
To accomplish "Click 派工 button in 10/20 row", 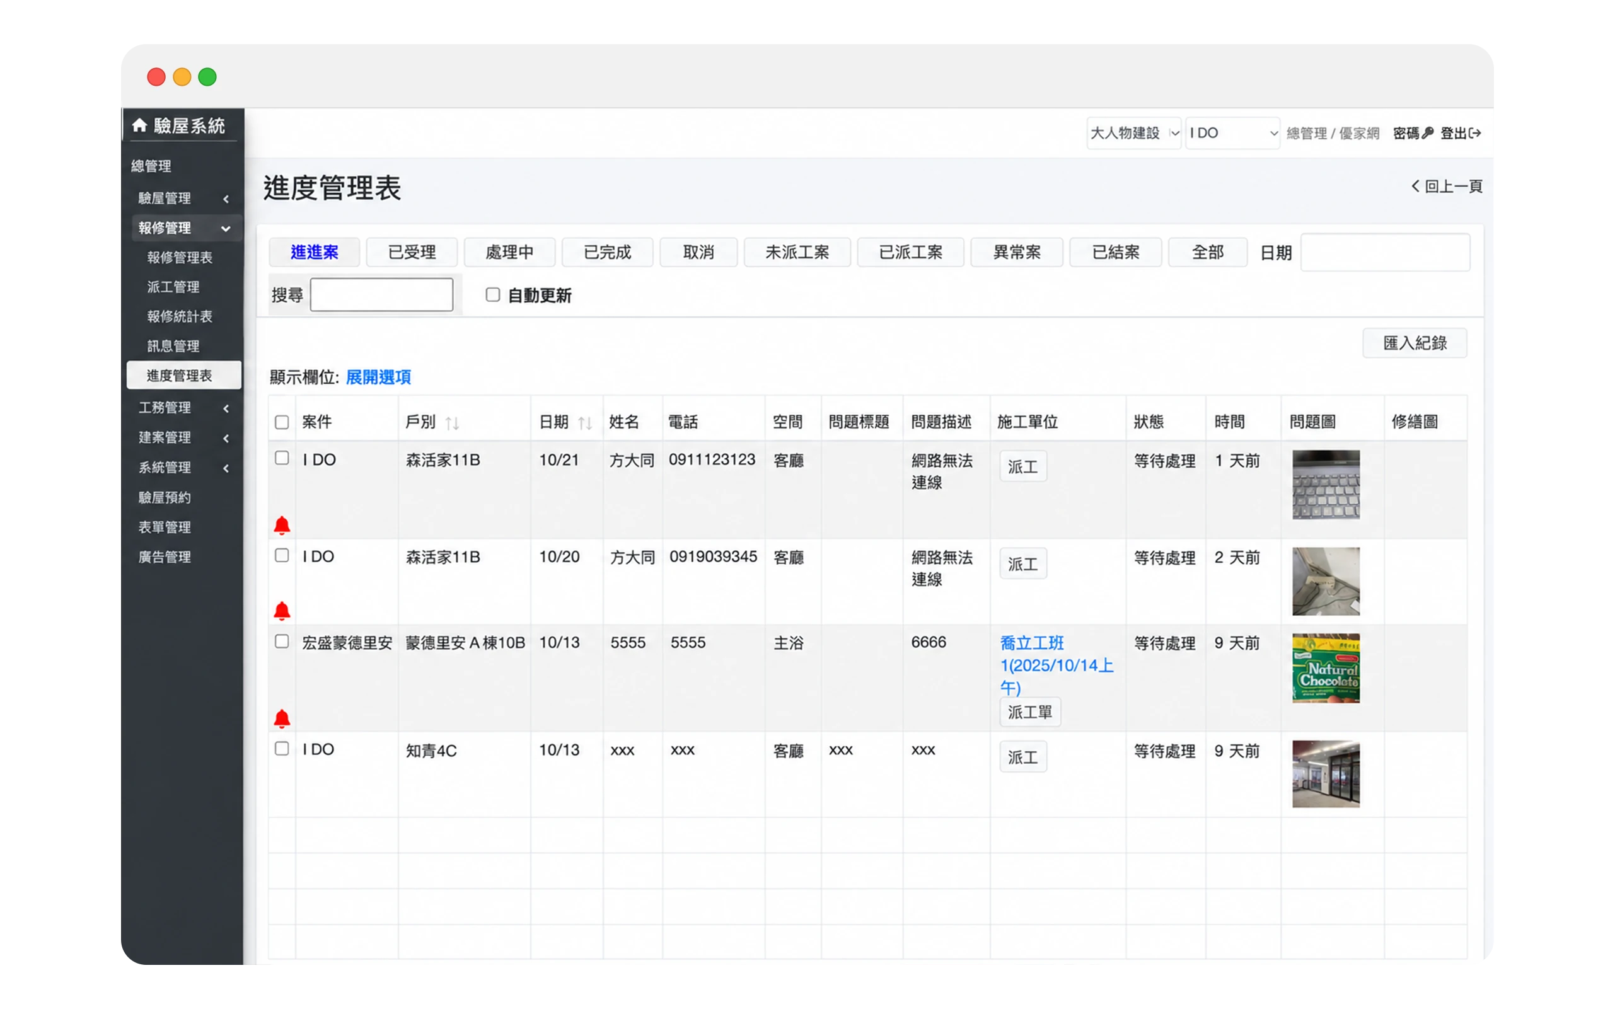I will pos(1023,564).
